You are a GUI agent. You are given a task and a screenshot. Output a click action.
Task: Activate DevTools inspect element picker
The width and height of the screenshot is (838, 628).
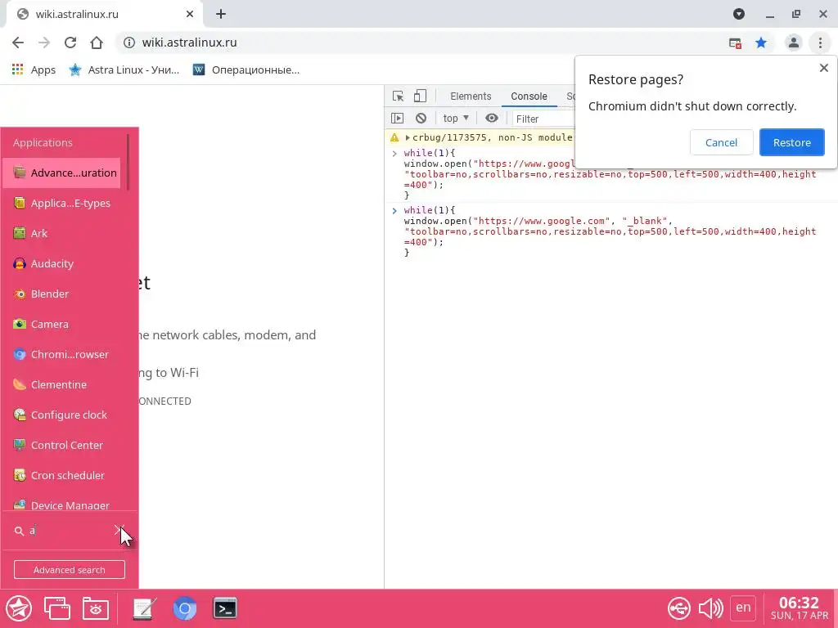pyautogui.click(x=399, y=96)
